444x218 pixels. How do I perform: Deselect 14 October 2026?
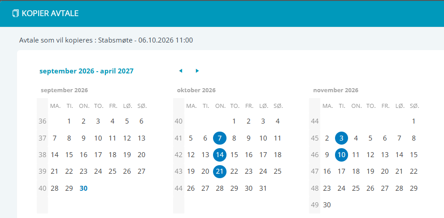(220, 155)
